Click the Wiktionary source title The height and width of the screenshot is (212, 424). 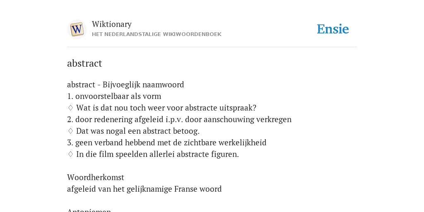click(x=112, y=24)
